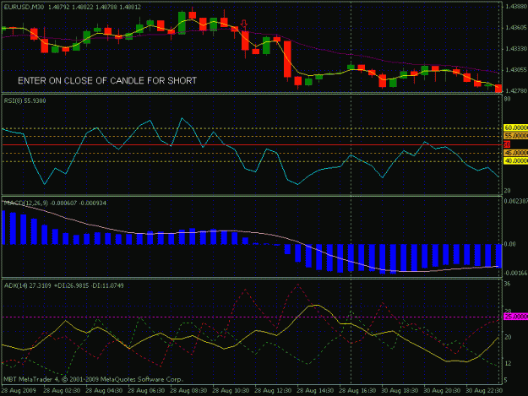Select the magenta dashed 25 level line in ADX
Viewport: 528px width, 396px height.
click(252, 317)
